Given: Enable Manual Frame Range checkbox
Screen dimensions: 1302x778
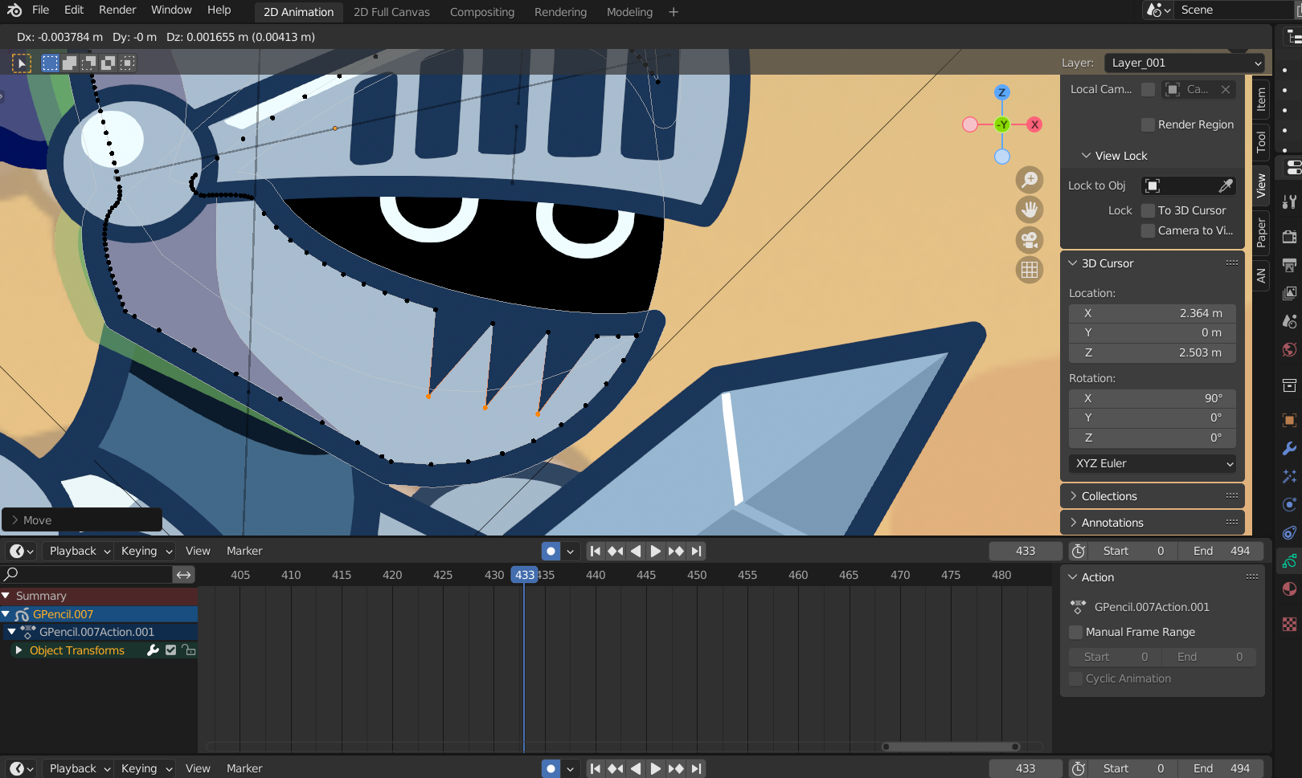Looking at the screenshot, I should coord(1075,632).
